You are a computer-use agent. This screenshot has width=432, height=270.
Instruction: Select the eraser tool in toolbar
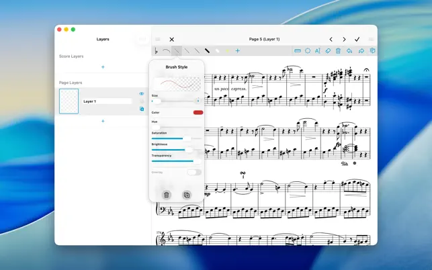[328, 50]
